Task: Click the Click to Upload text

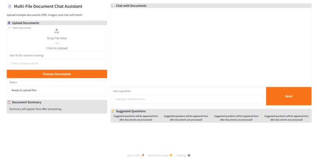Action: pyautogui.click(x=57, y=48)
